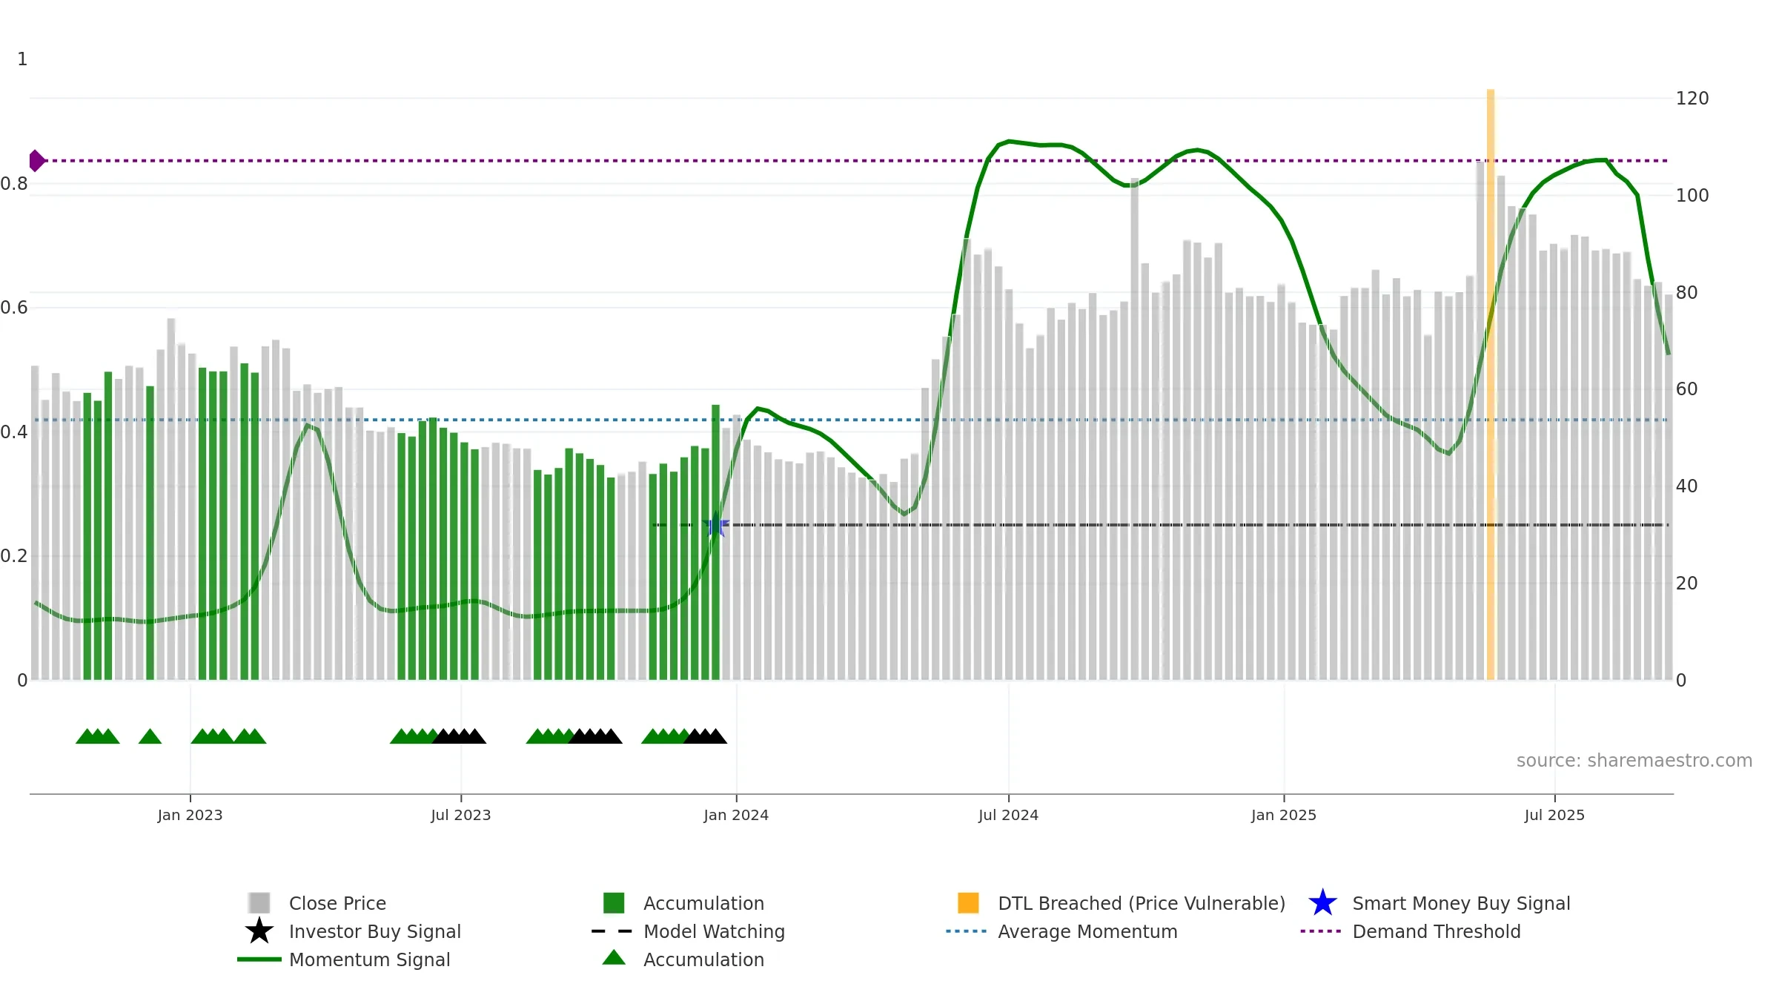The height and width of the screenshot is (1001, 1779).
Task: Toggle the Average Momentum legend label
Action: (1087, 931)
